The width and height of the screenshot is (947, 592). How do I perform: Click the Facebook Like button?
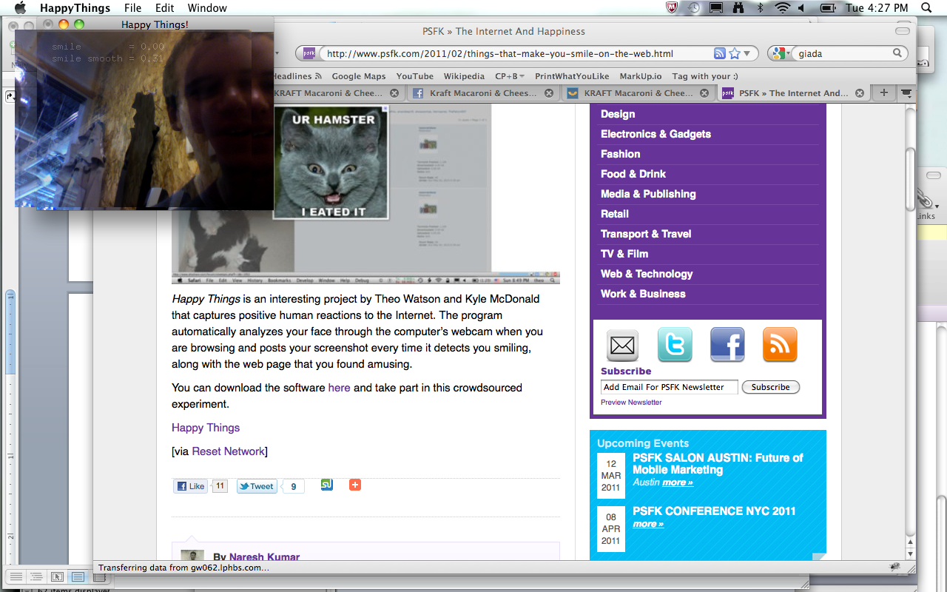click(190, 486)
